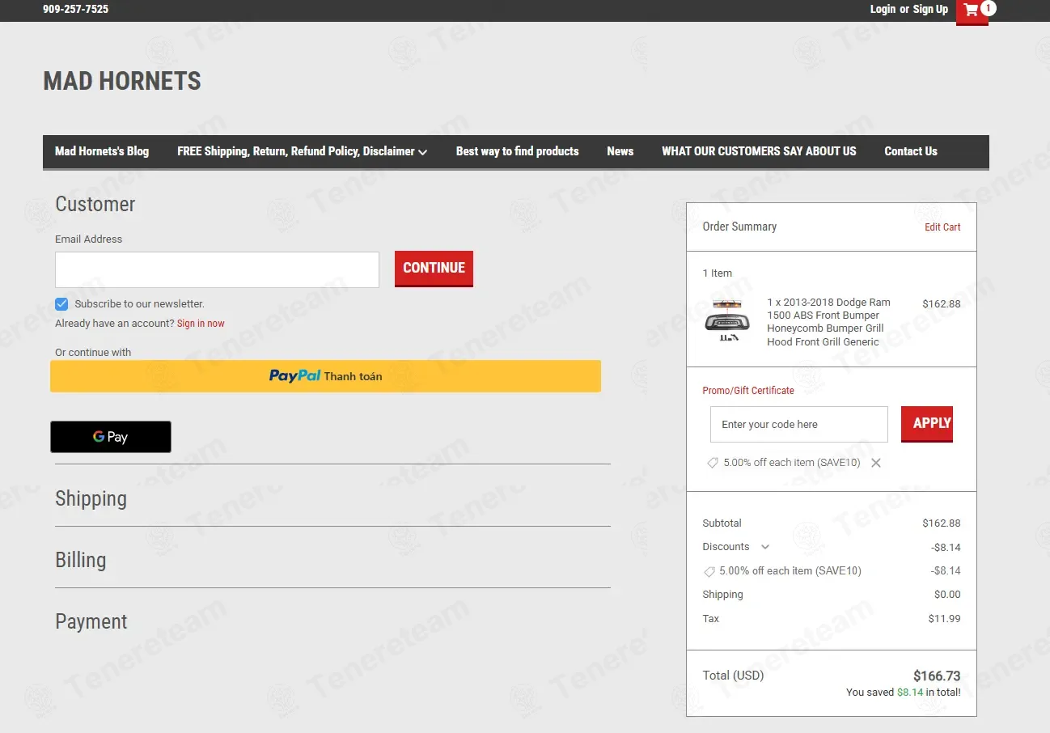1050x733 pixels.
Task: Click the coupon tag icon below promo field
Action: (x=712, y=463)
